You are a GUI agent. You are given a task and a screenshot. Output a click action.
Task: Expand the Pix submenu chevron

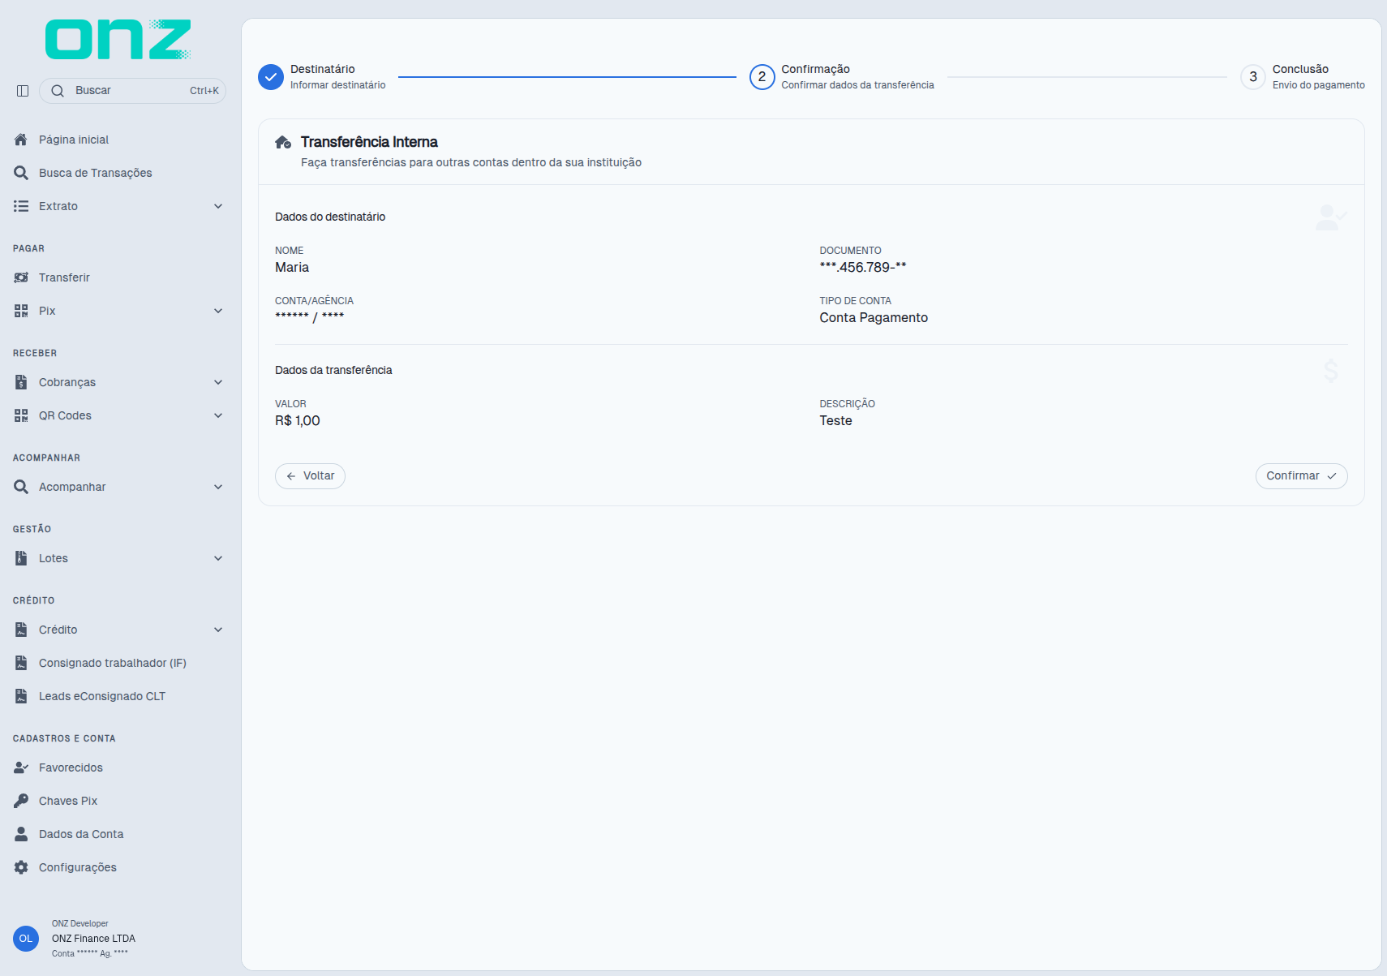click(x=218, y=311)
